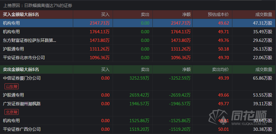Click 卖出均价 column header in sell table
The image size is (276, 134).
point(220,69)
